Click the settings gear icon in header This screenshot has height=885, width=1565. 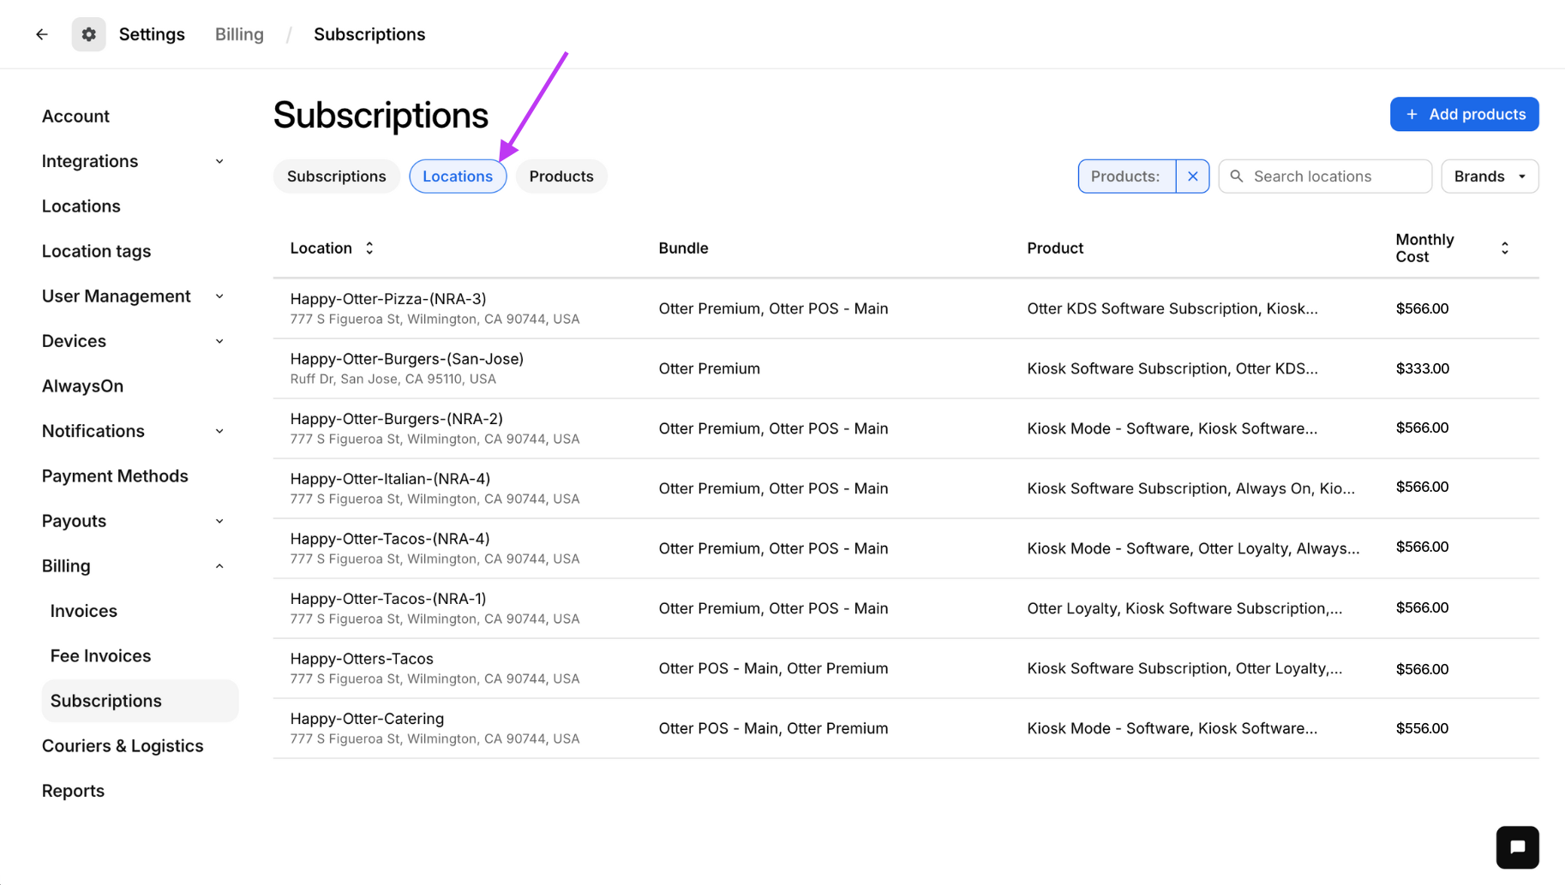pos(88,33)
